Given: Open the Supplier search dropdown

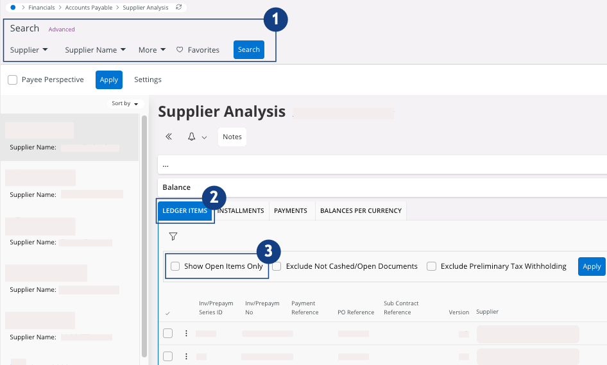Looking at the screenshot, I should (29, 50).
